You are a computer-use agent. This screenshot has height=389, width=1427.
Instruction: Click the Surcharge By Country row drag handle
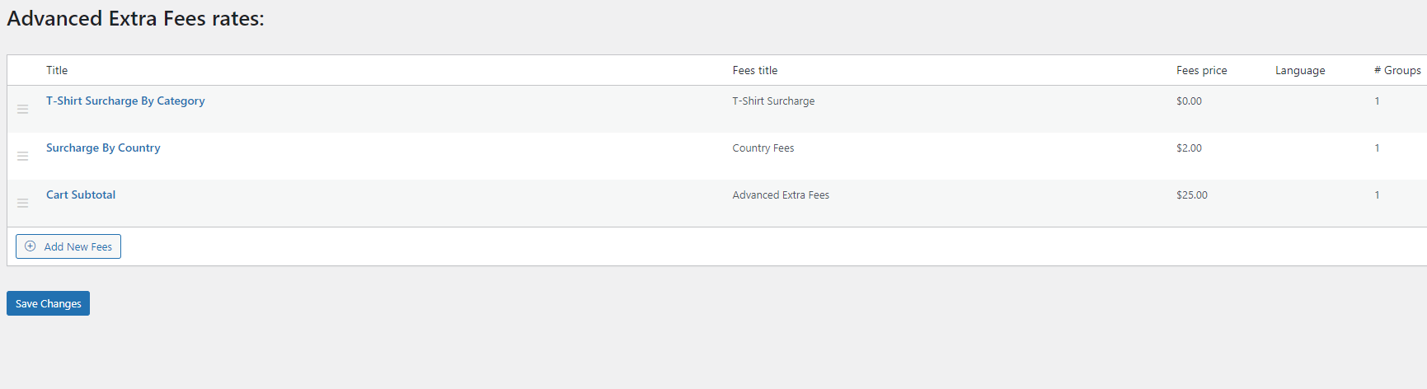click(23, 156)
